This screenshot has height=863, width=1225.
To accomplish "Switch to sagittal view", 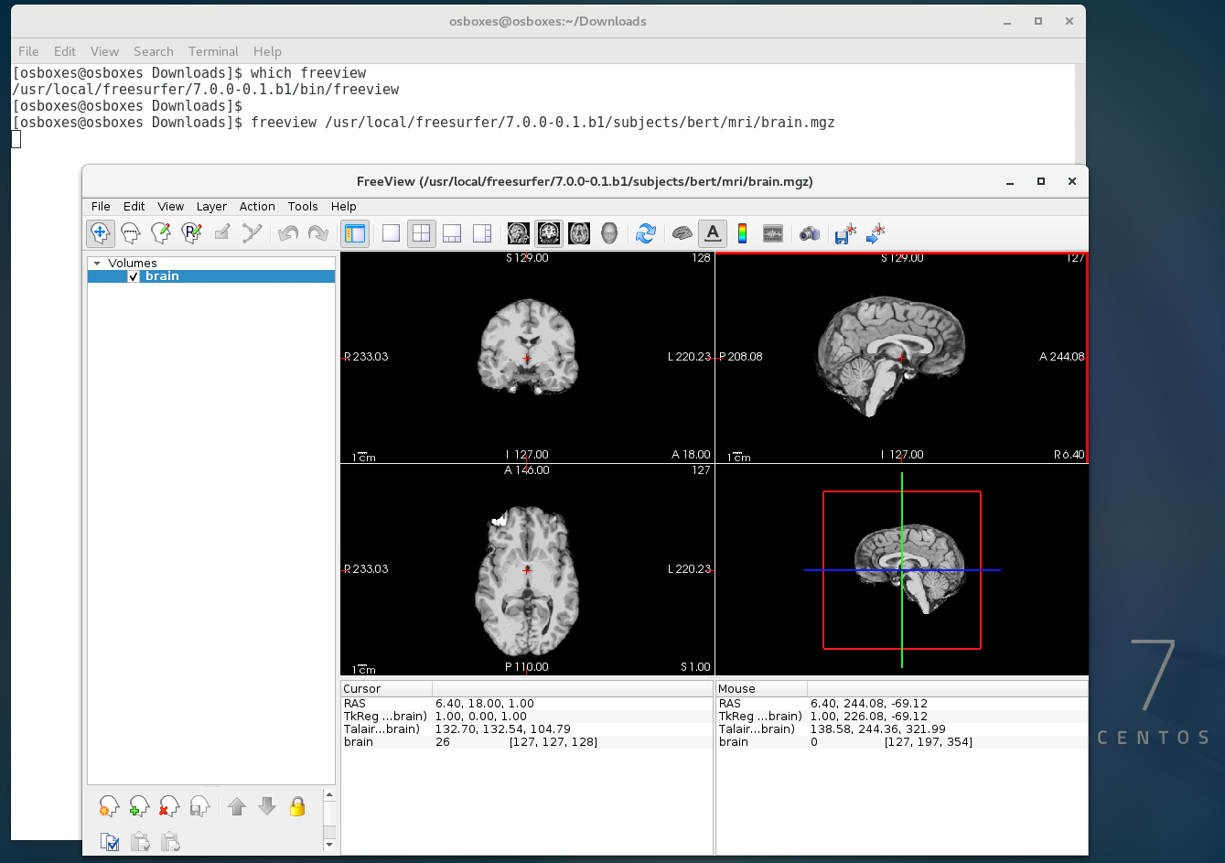I will coord(519,233).
